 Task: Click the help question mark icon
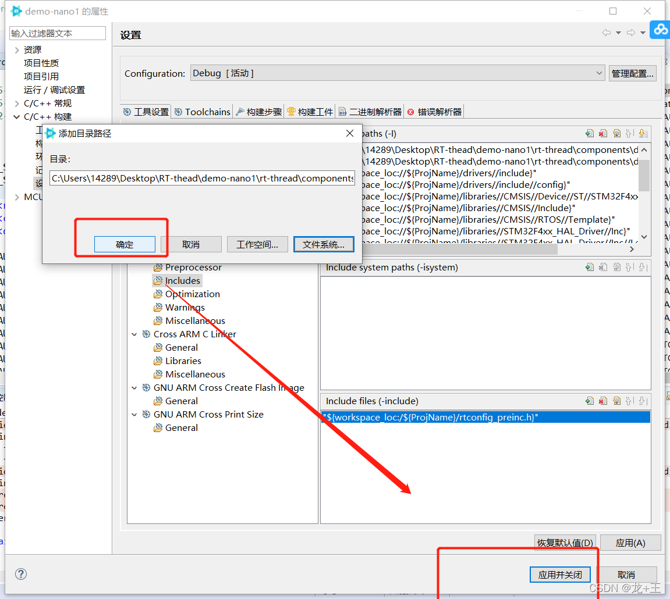click(20, 574)
